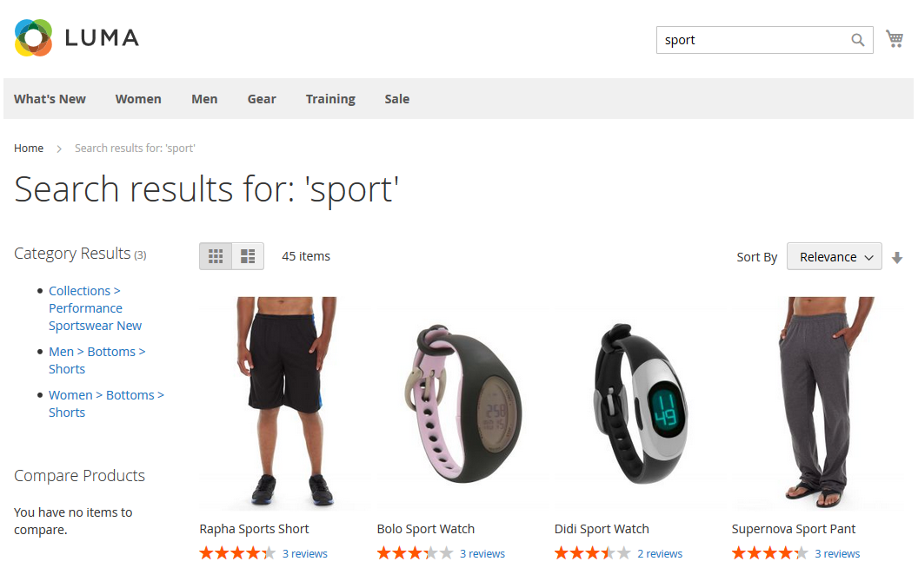Open the Didi Sport Watch title link
The height and width of the screenshot is (568, 918).
point(602,529)
